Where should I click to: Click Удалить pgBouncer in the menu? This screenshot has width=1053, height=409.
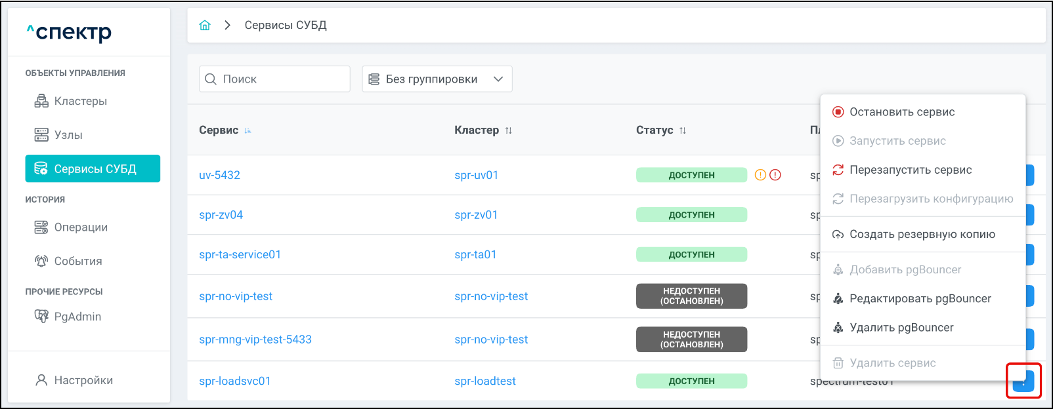[901, 327]
